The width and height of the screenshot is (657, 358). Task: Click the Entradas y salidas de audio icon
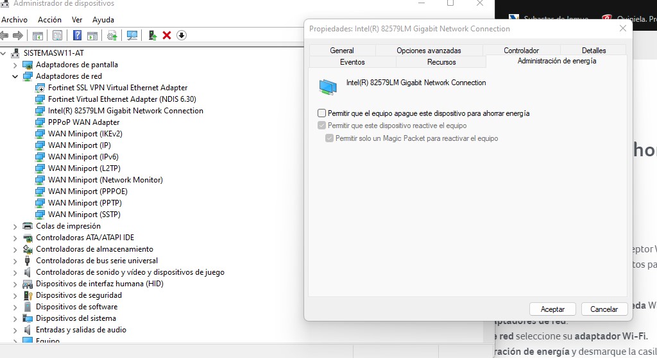click(x=28, y=330)
